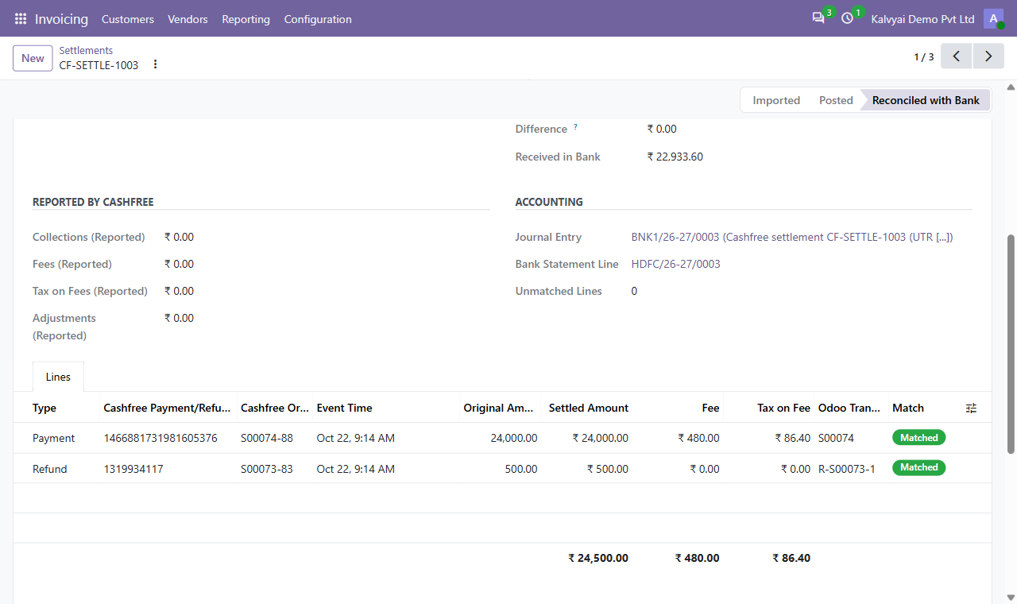Go back to Settlements breadcrumb

86,50
